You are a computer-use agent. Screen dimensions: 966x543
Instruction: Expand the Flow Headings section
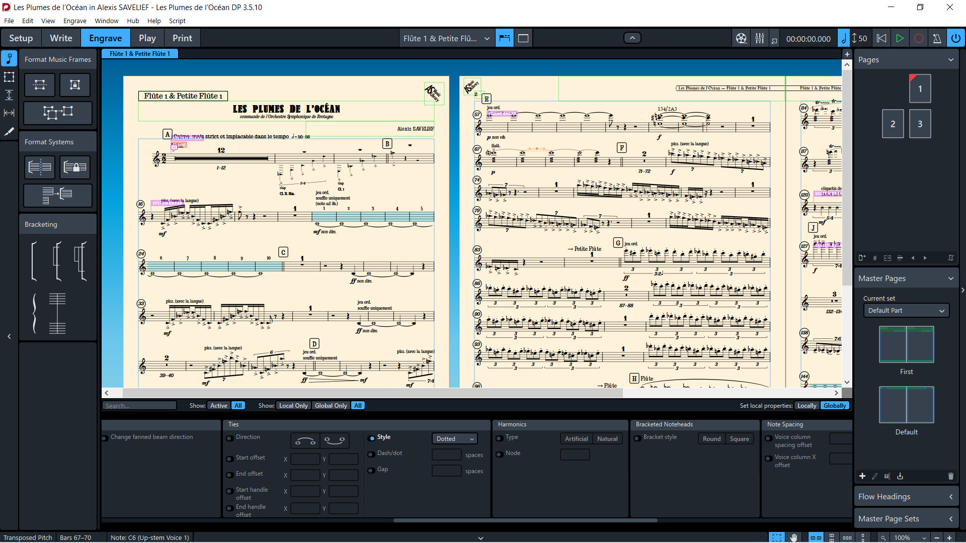950,497
